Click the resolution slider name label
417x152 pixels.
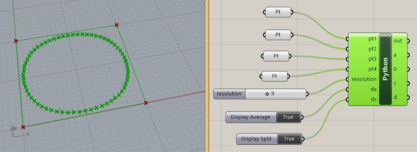(229, 94)
